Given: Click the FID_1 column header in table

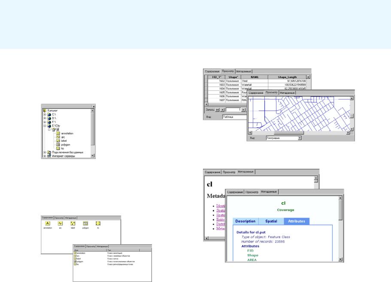Looking at the screenshot, I should 216,77.
